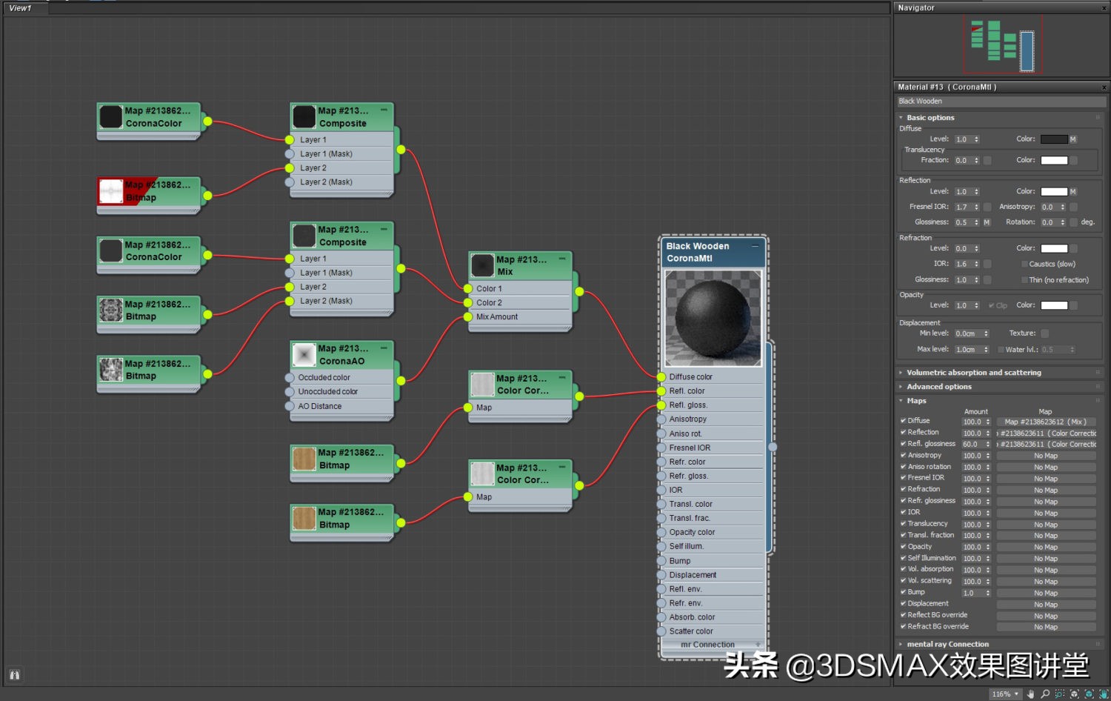Image resolution: width=1111 pixels, height=701 pixels.
Task: Uncheck the Bump map checkbox
Action: 903,592
